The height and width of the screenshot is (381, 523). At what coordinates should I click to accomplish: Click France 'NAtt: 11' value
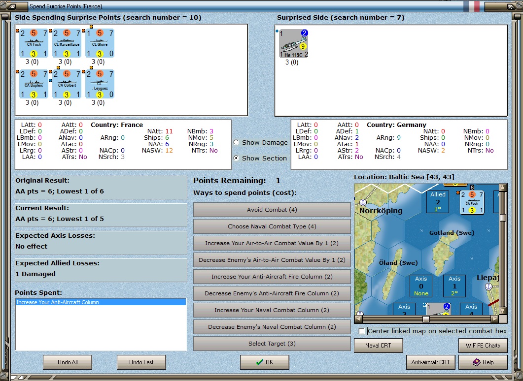(160, 131)
